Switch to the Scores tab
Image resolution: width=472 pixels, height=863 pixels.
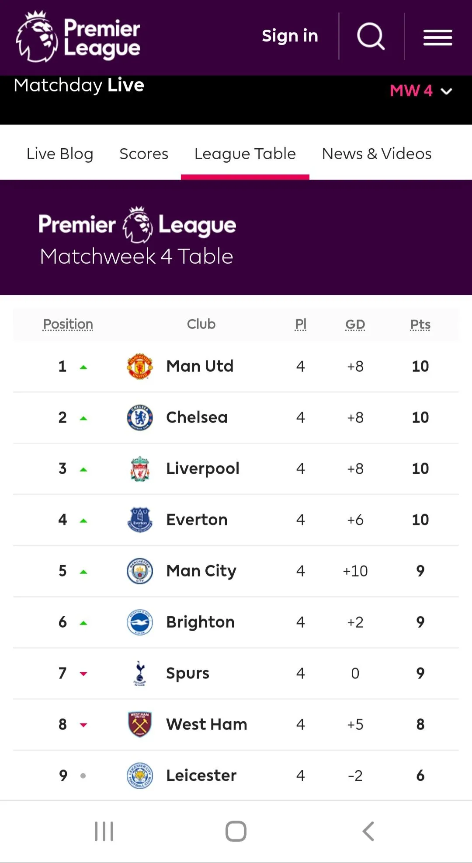click(144, 154)
